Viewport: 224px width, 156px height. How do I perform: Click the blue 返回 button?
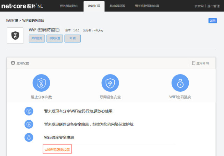(x=212, y=21)
